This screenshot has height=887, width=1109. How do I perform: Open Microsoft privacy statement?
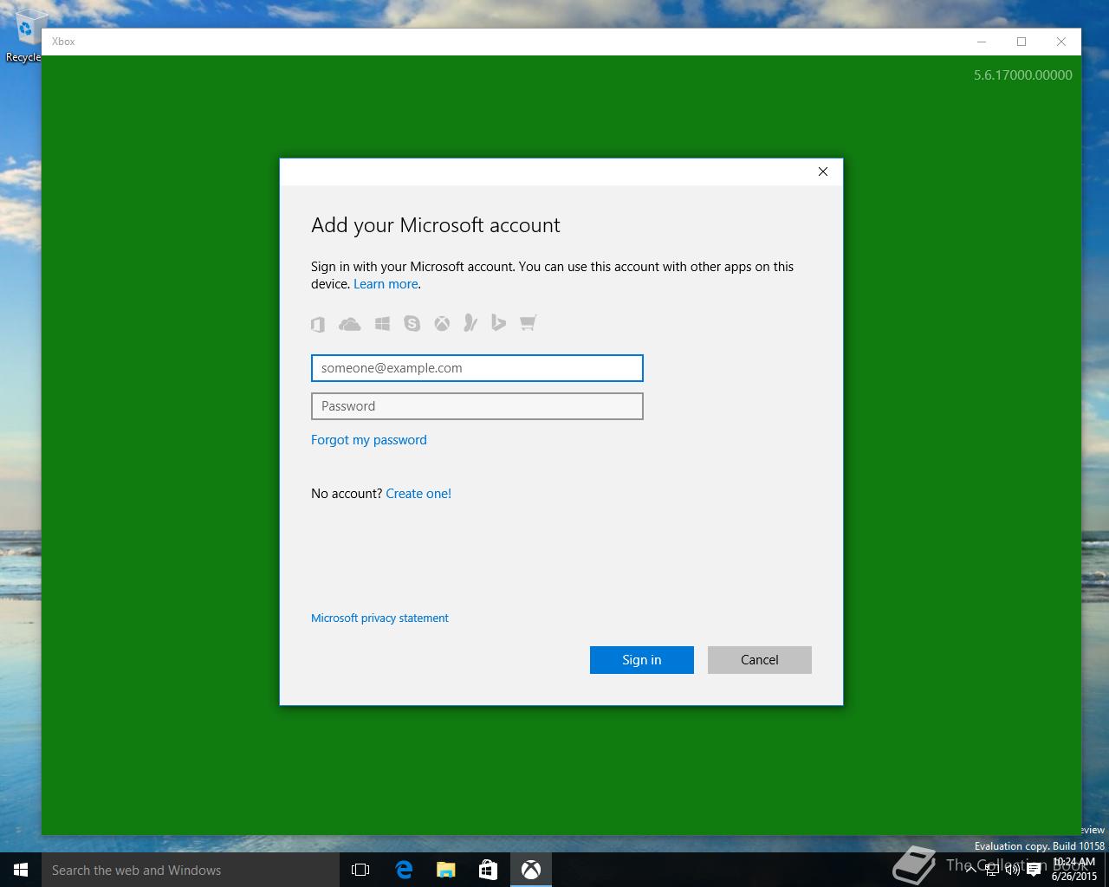pos(379,618)
